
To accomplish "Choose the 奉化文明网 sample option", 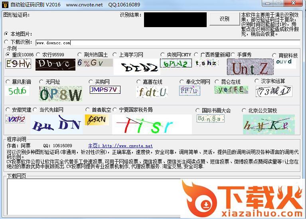I will point(182,82).
